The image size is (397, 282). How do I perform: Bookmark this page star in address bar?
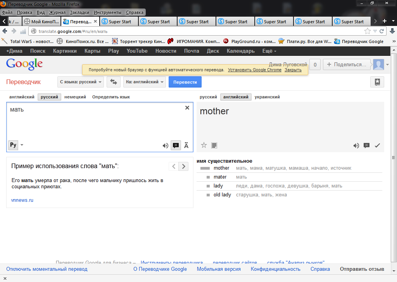click(368, 31)
